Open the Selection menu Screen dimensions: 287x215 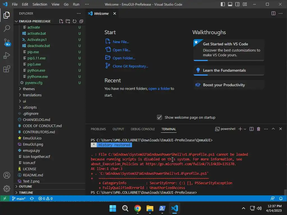pyautogui.click(x=40, y=4)
